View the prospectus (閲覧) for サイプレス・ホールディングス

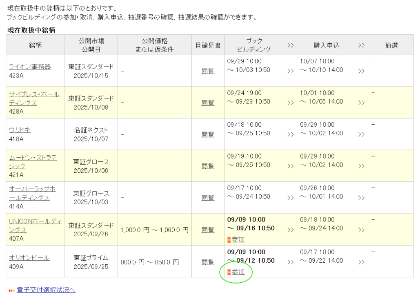[x=208, y=103]
